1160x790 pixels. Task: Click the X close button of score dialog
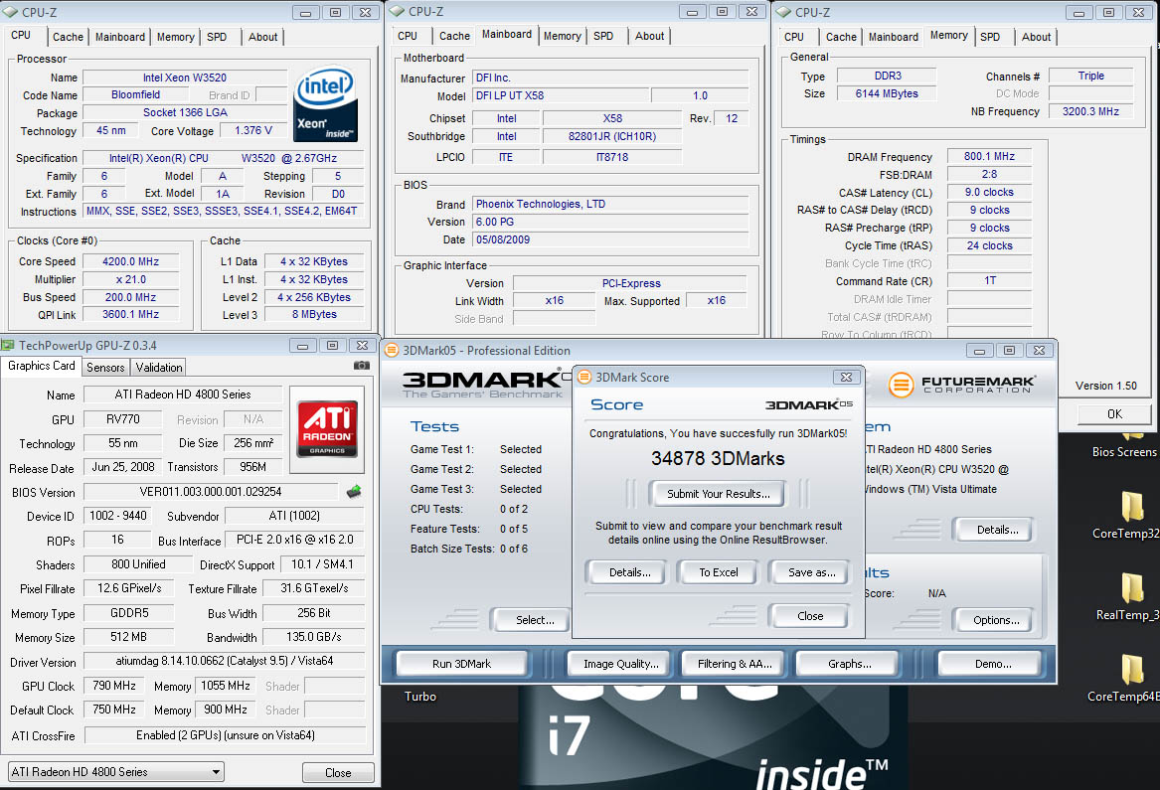[846, 378]
